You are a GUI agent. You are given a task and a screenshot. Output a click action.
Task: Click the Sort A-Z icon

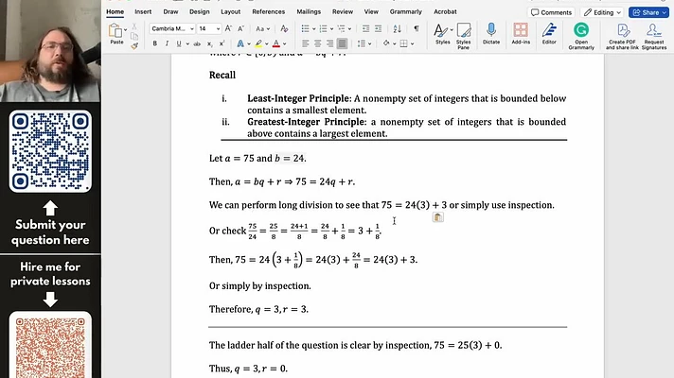pyautogui.click(x=398, y=28)
